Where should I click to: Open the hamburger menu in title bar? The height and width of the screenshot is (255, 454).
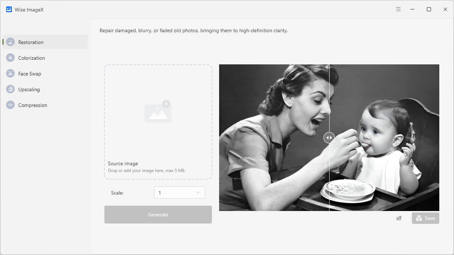click(x=398, y=9)
